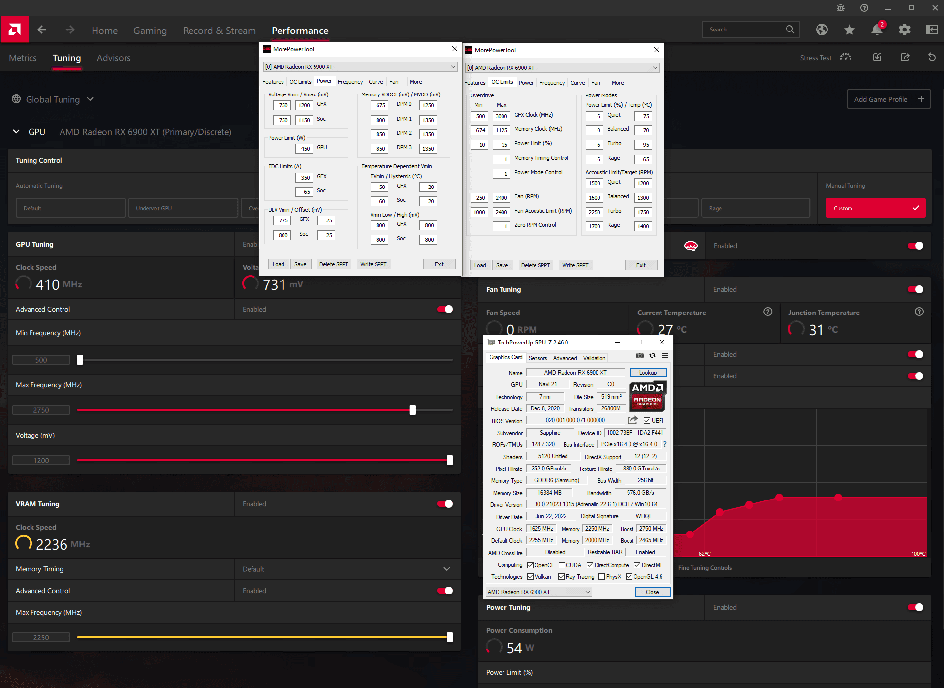Select the Gaming tab
Screen dimensions: 944x688
[x=150, y=31]
